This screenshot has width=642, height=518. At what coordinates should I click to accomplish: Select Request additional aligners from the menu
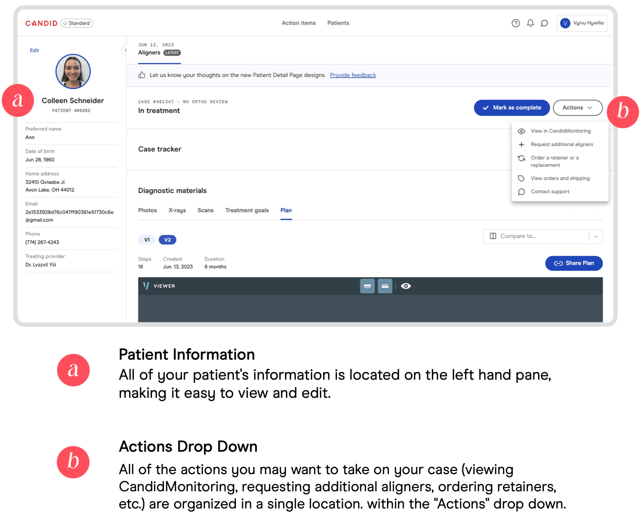[562, 144]
